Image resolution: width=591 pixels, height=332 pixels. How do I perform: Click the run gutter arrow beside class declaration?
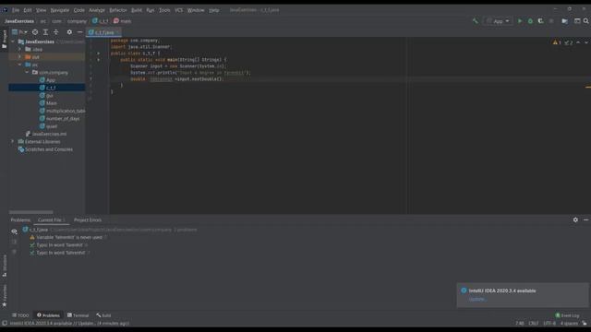[x=99, y=53]
